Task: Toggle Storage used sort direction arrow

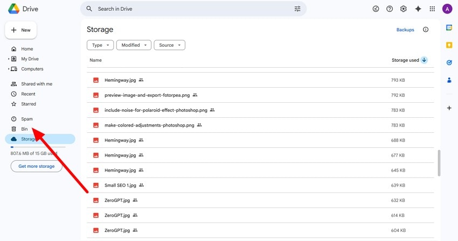Action: point(424,60)
